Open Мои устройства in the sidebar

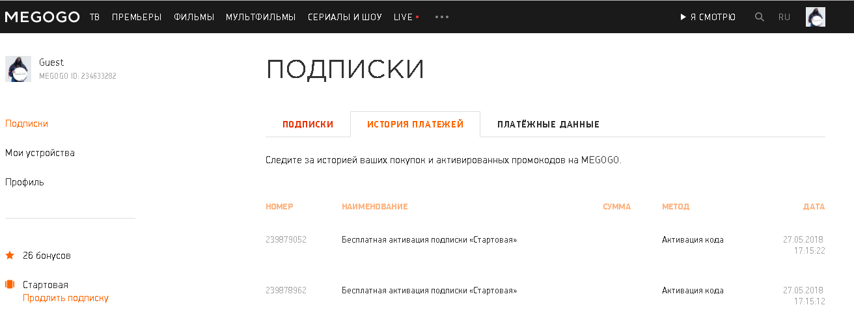40,153
